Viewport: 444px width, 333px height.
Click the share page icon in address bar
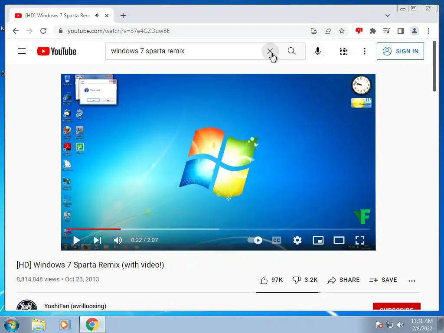coord(328,31)
